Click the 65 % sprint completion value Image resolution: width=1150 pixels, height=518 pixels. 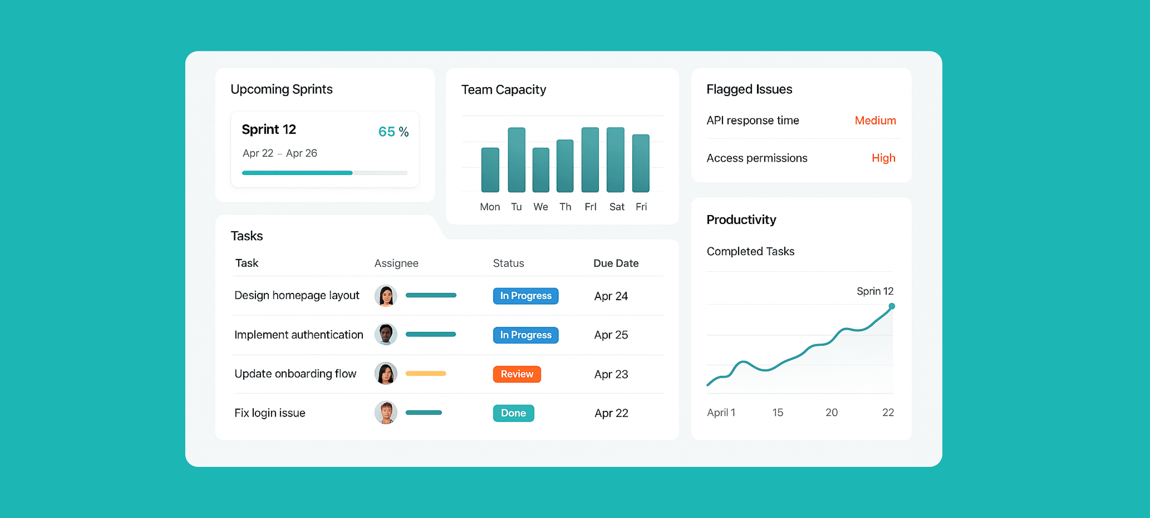393,132
